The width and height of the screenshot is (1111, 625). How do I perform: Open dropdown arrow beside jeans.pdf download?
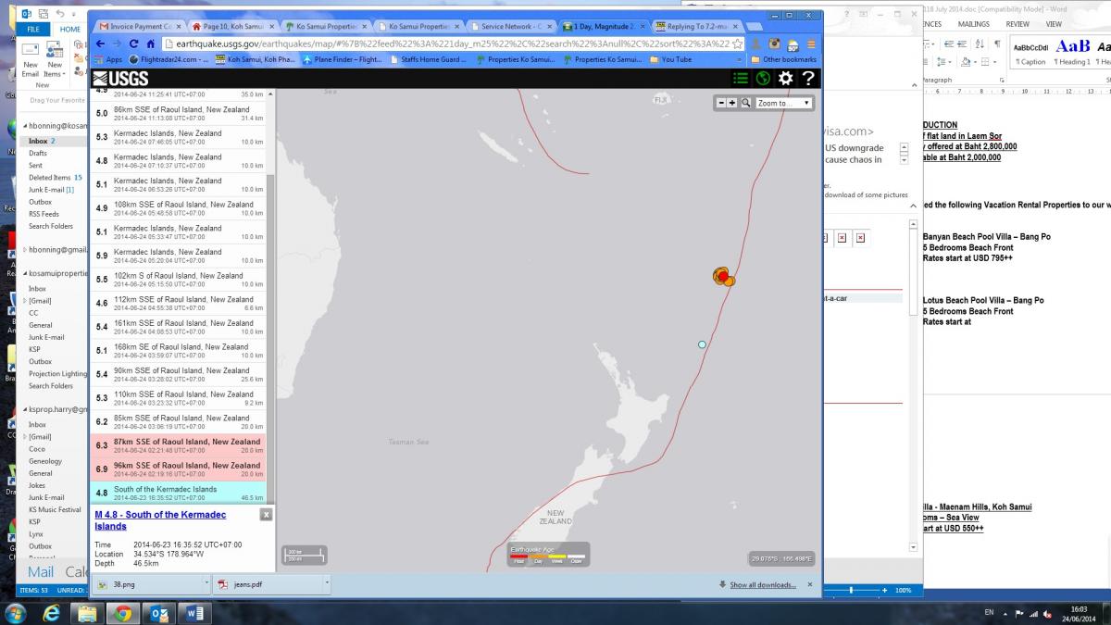click(x=327, y=584)
